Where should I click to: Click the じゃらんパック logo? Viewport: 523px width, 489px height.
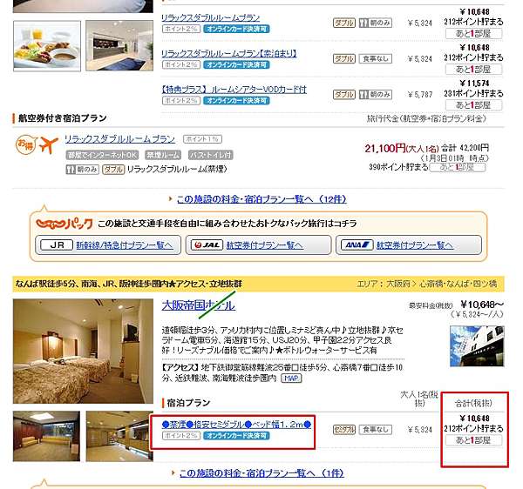tap(64, 224)
